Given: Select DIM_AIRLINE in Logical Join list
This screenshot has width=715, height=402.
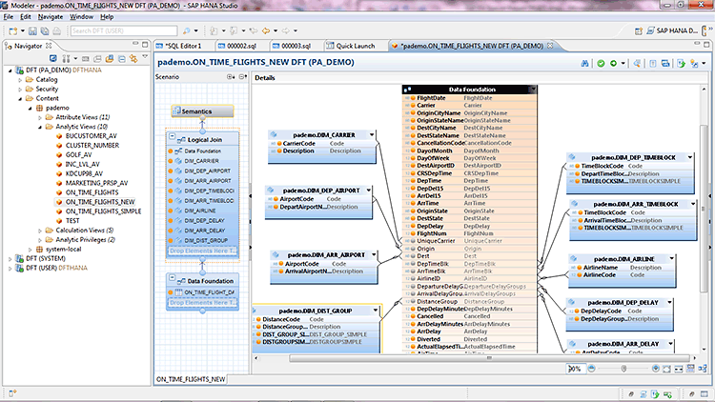Looking at the screenshot, I should tap(200, 211).
